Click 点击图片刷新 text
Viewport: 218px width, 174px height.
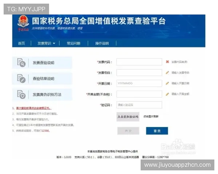[x=151, y=117]
